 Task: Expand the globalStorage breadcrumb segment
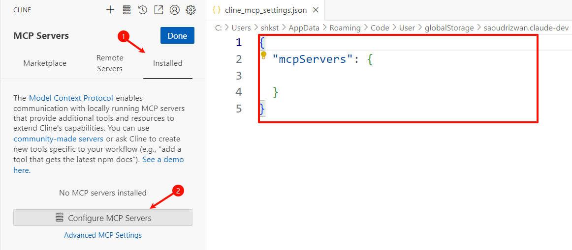(x=449, y=28)
